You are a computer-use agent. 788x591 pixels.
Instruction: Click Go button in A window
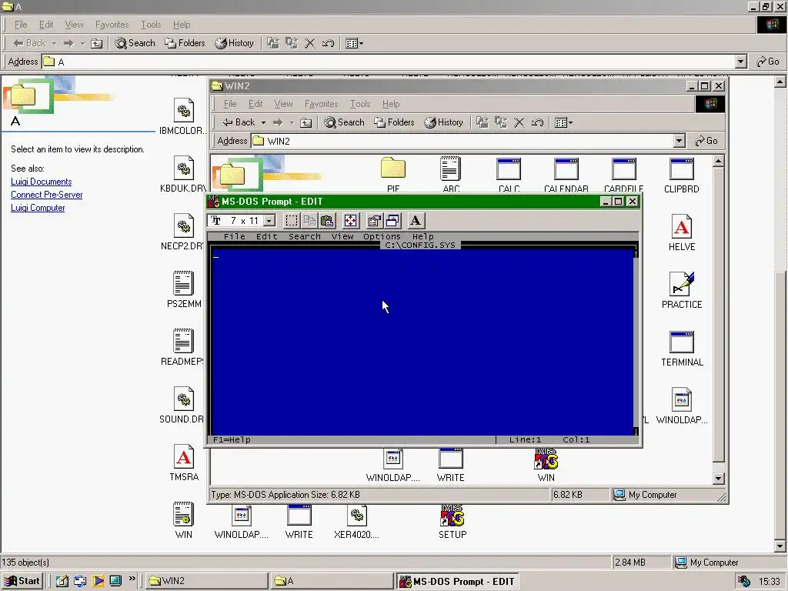click(x=768, y=62)
